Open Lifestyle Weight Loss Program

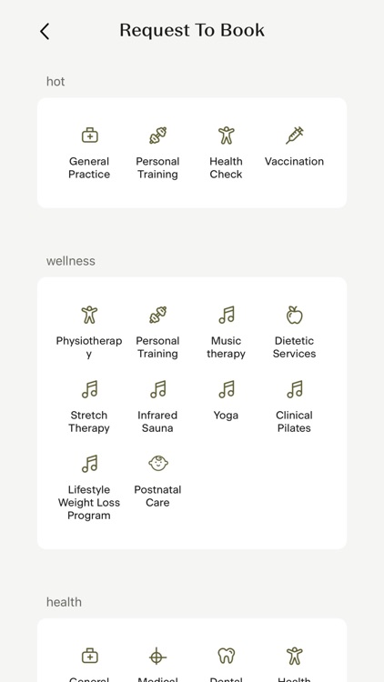(89, 487)
